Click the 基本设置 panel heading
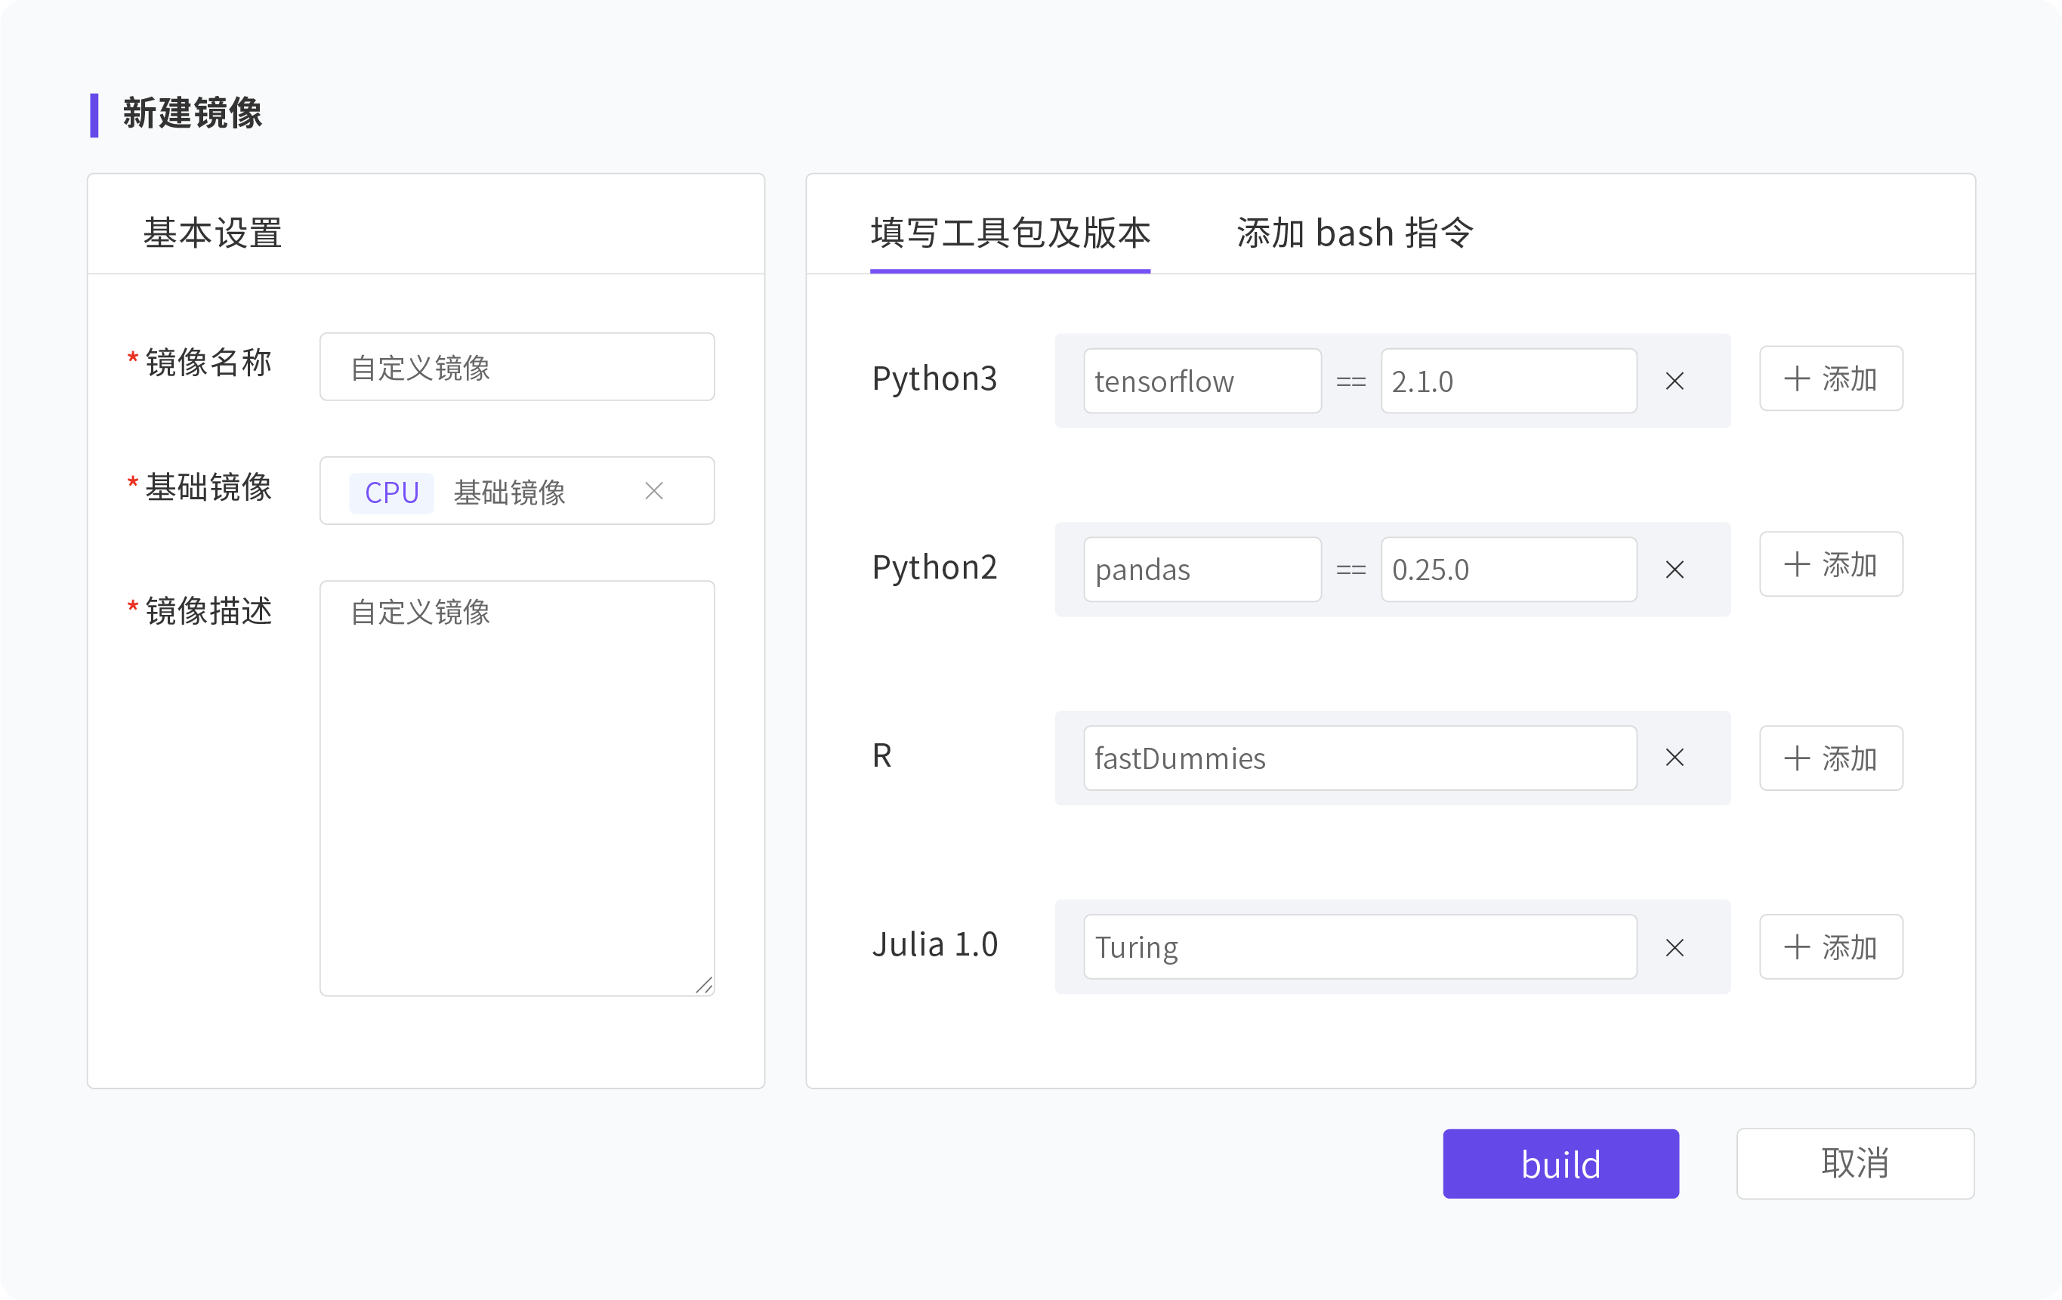 212,233
